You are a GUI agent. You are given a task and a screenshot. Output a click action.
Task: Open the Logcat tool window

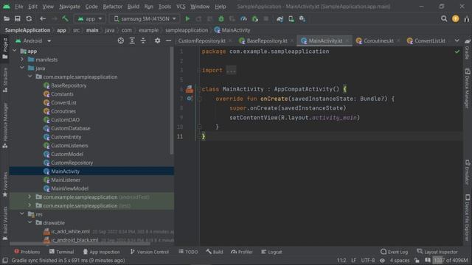tap(271, 252)
